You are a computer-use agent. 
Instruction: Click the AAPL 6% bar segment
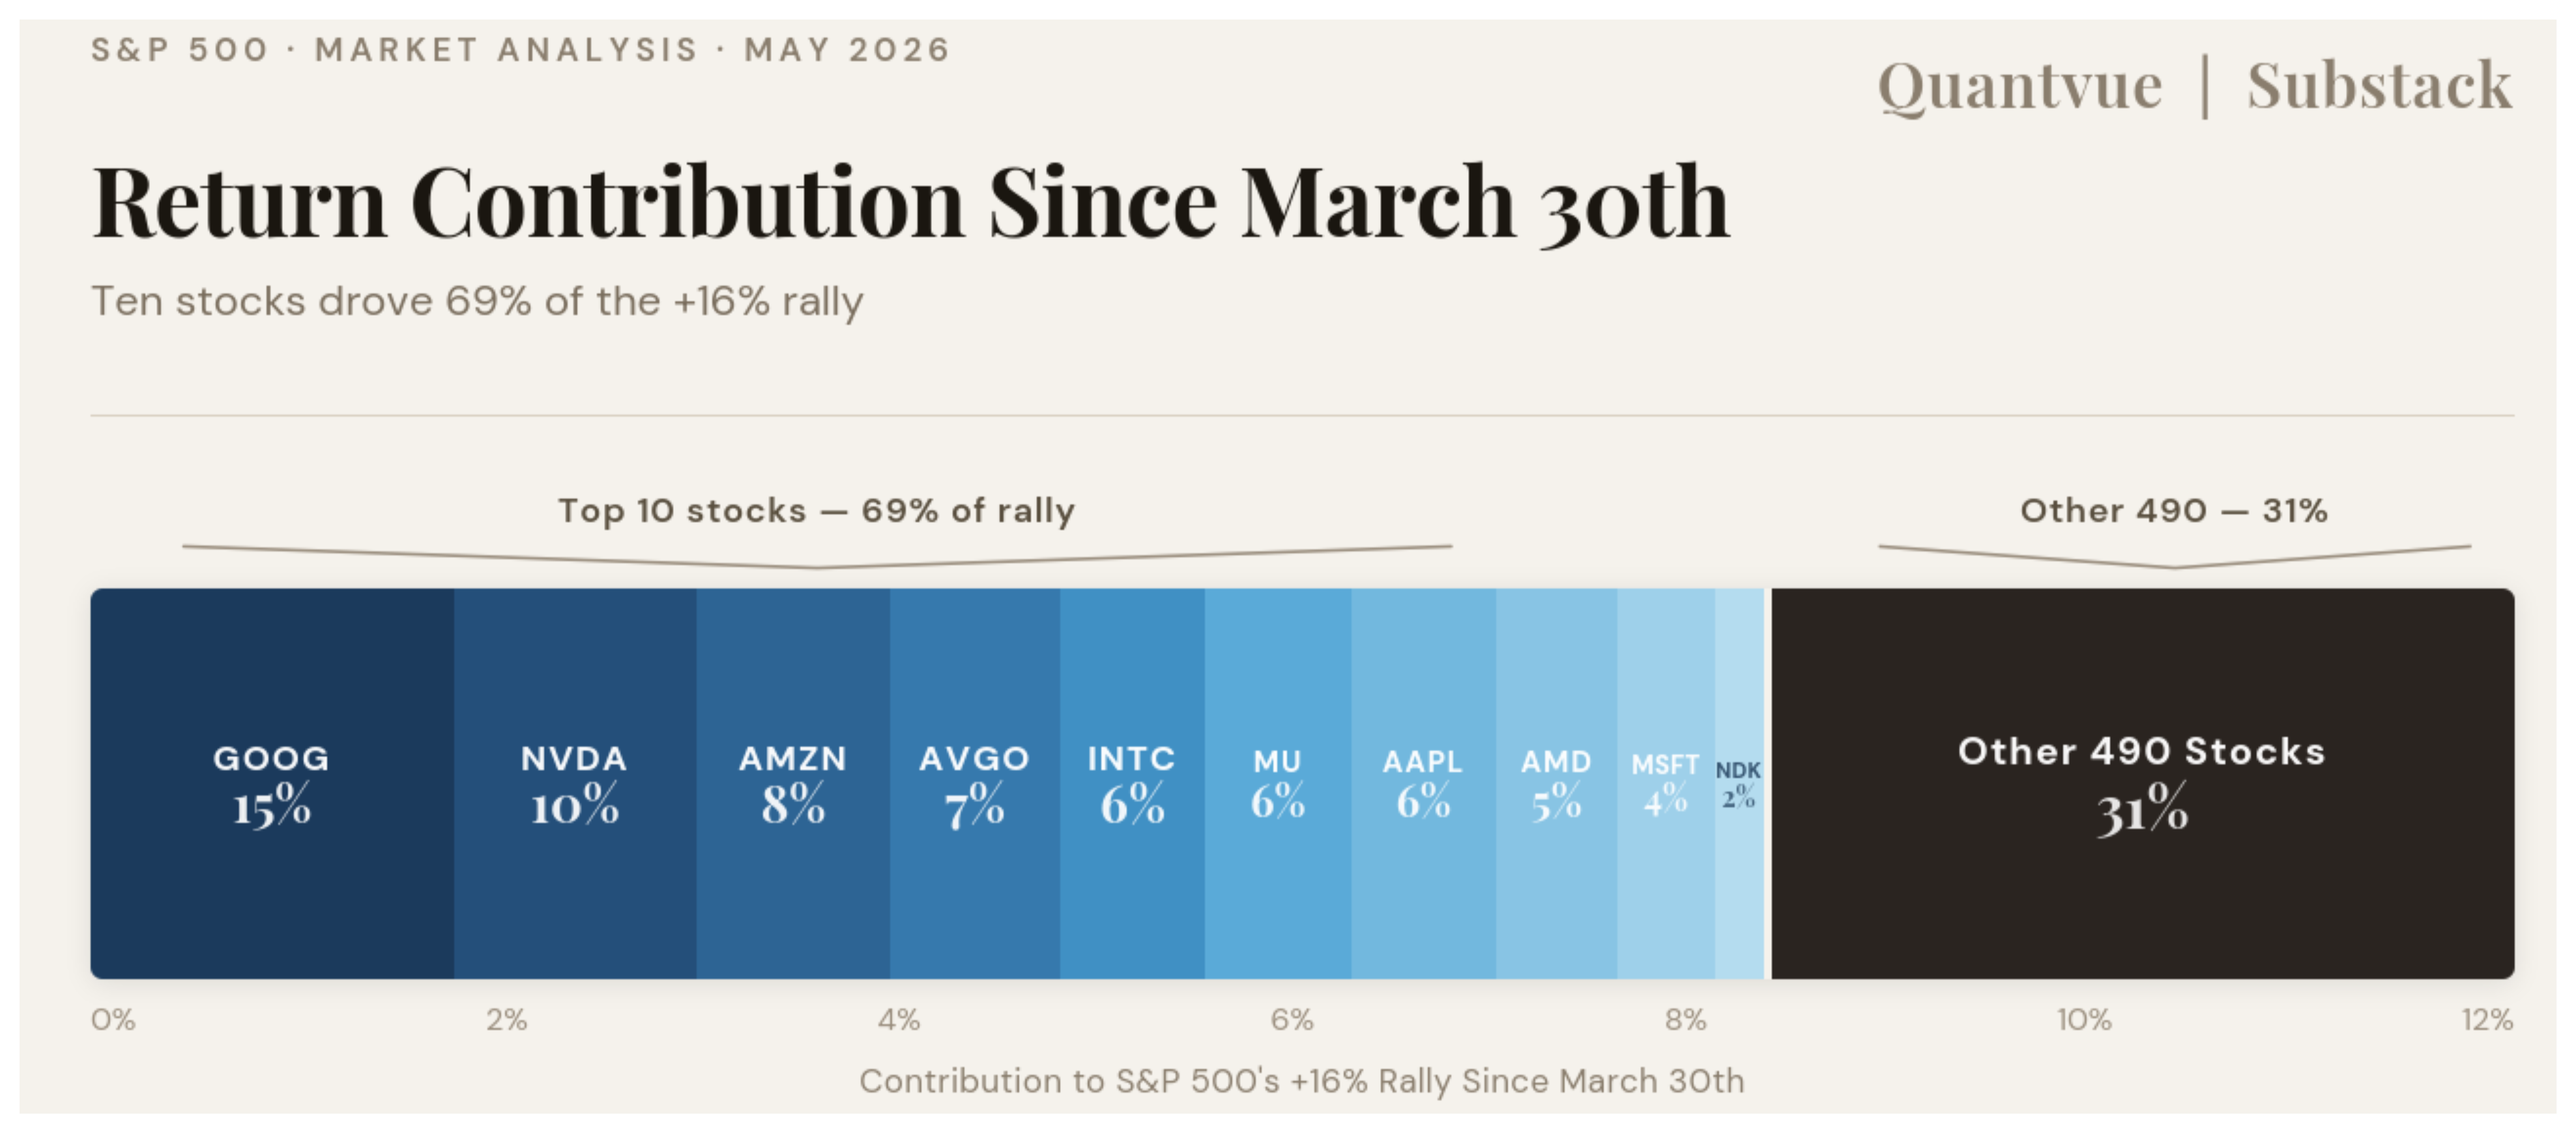click(x=1424, y=783)
